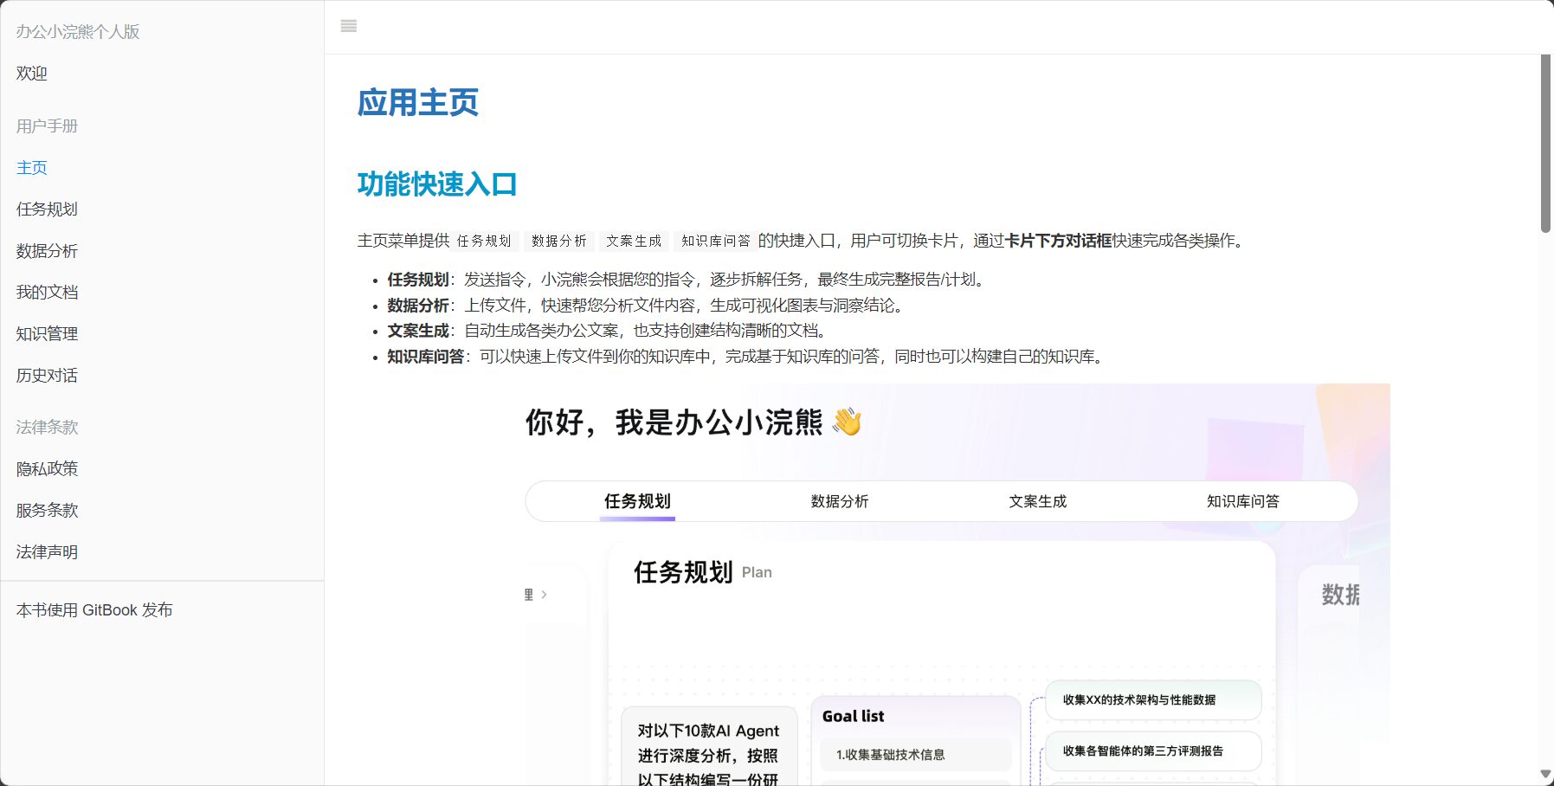1554x786 pixels.
Task: Toggle the sidebar hamburger icon
Action: (x=349, y=26)
